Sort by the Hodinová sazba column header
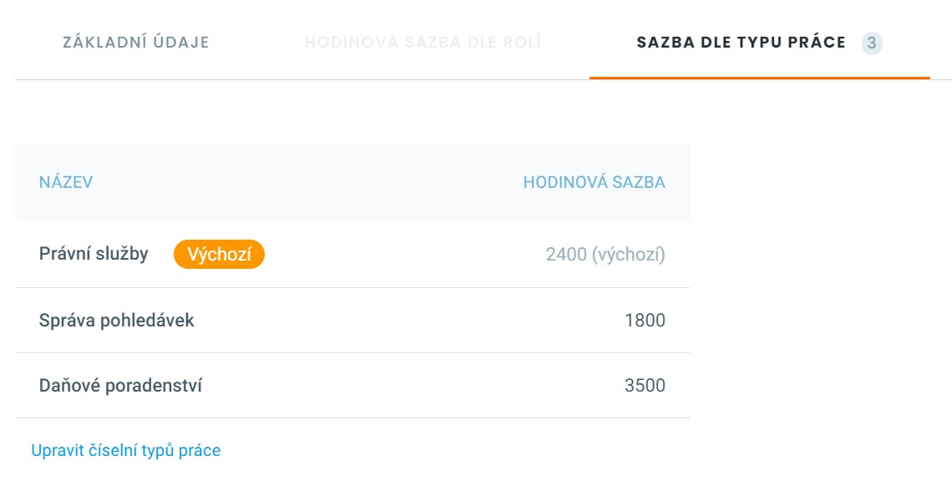 click(594, 182)
